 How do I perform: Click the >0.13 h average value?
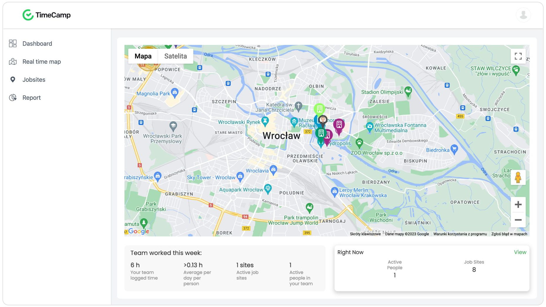(x=193, y=265)
